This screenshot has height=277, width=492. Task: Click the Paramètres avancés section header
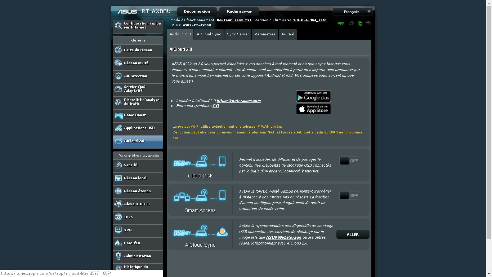pos(139,155)
